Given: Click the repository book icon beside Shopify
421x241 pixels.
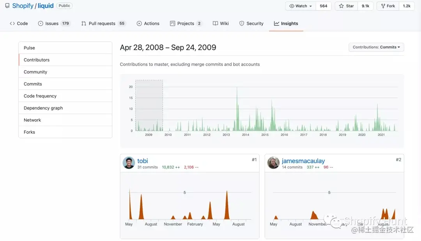Looking at the screenshot, I should click(x=7, y=5).
